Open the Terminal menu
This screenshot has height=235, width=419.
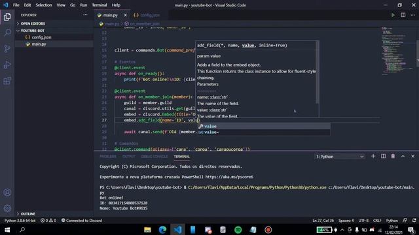click(100, 5)
